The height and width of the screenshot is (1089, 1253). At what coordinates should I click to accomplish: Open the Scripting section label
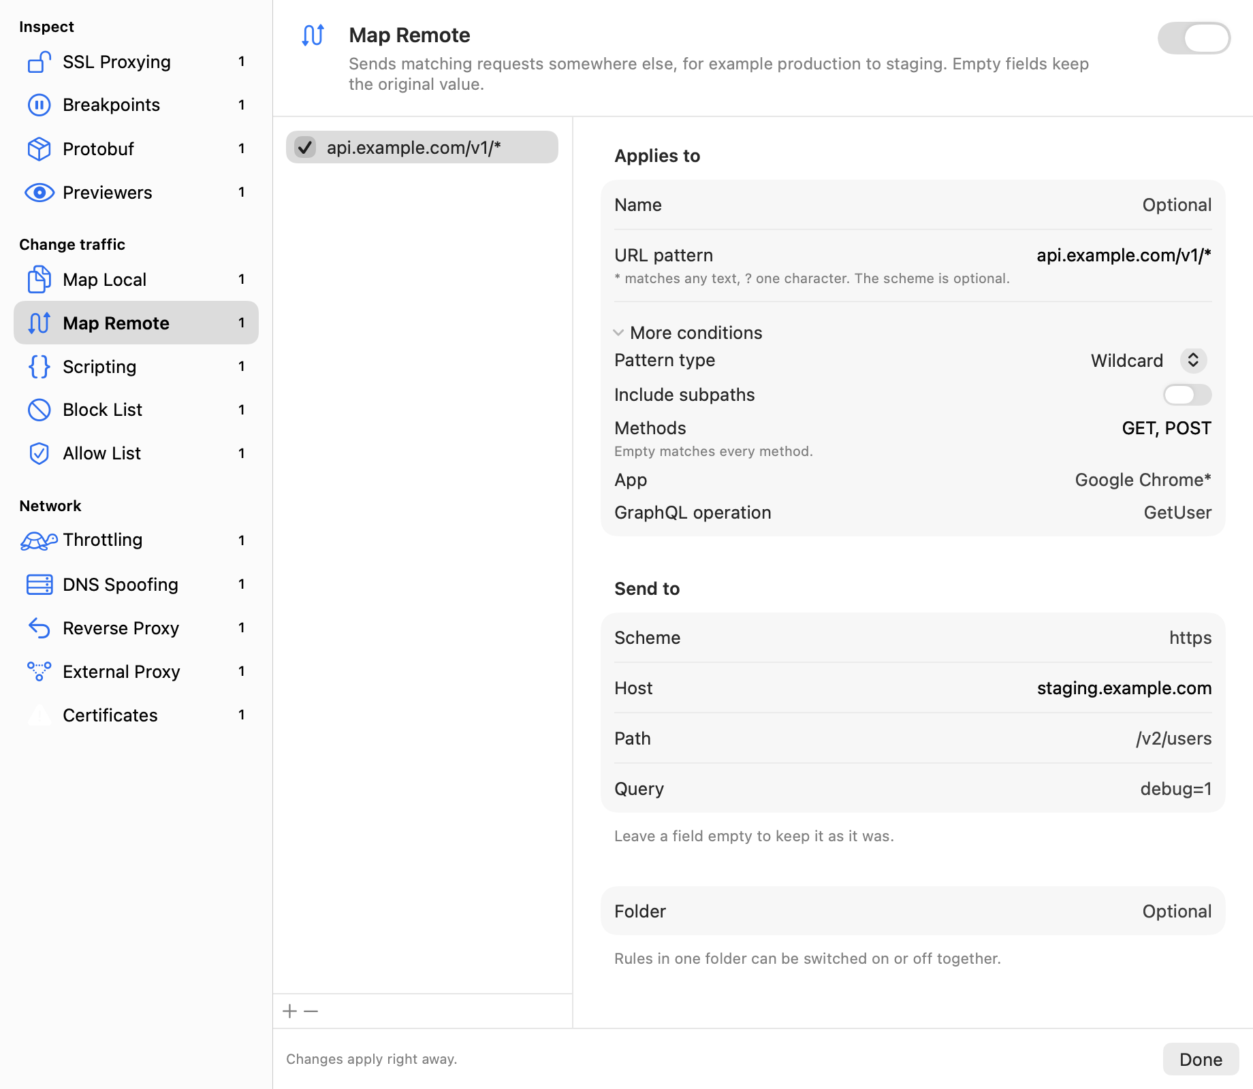click(99, 367)
